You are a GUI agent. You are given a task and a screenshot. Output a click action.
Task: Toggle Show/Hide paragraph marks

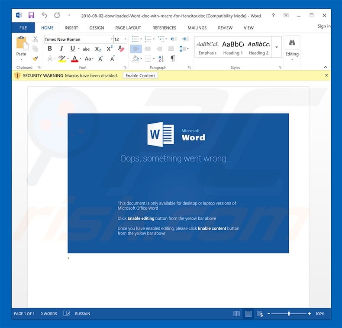(x=173, y=58)
